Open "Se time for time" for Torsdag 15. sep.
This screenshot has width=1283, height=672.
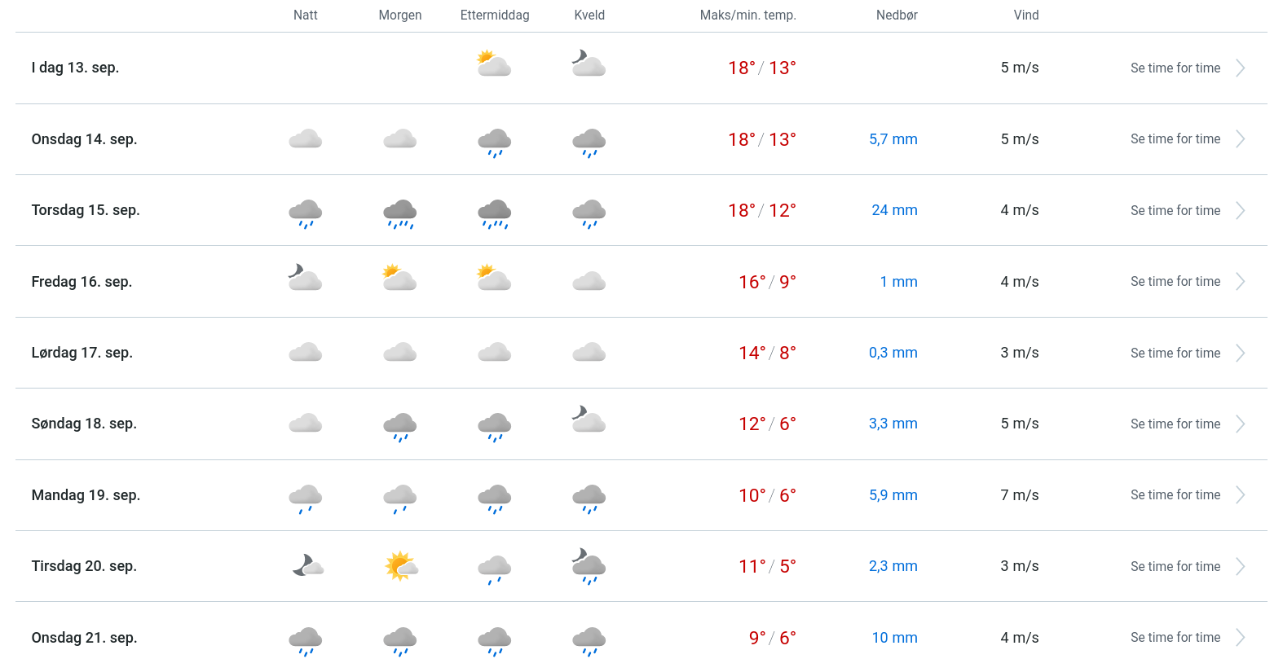click(x=1175, y=211)
